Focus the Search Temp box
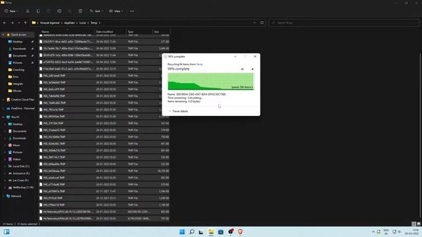The width and height of the screenshot is (422, 237). (344, 23)
